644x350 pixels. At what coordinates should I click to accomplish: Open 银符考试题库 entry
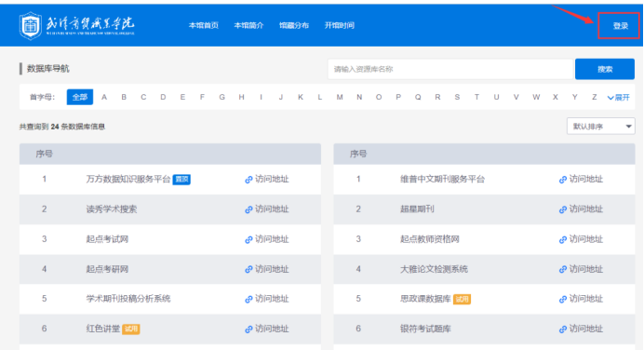pyautogui.click(x=425, y=329)
